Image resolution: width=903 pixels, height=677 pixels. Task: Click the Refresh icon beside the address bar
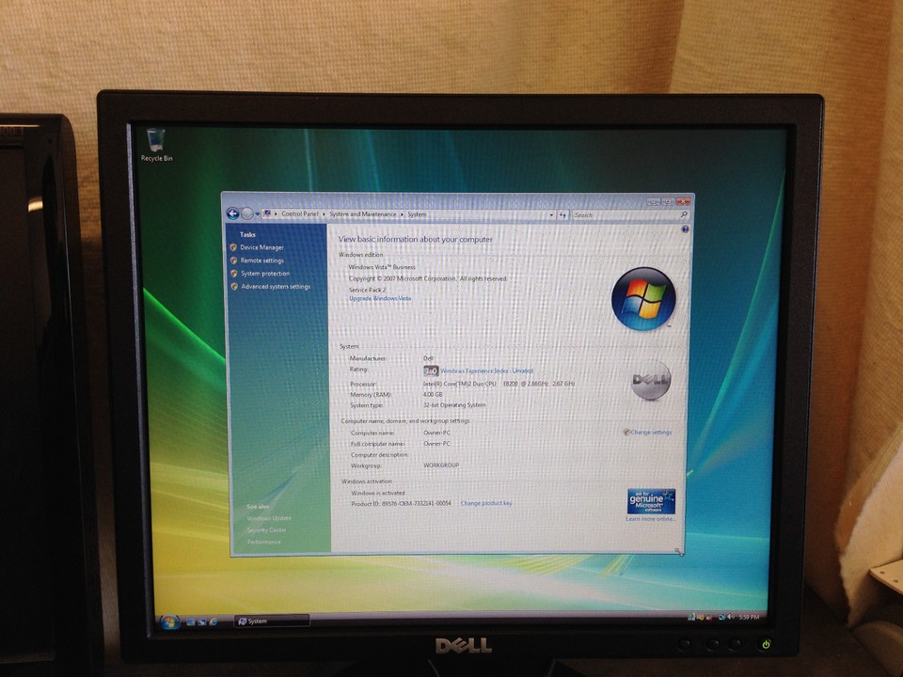click(x=564, y=214)
